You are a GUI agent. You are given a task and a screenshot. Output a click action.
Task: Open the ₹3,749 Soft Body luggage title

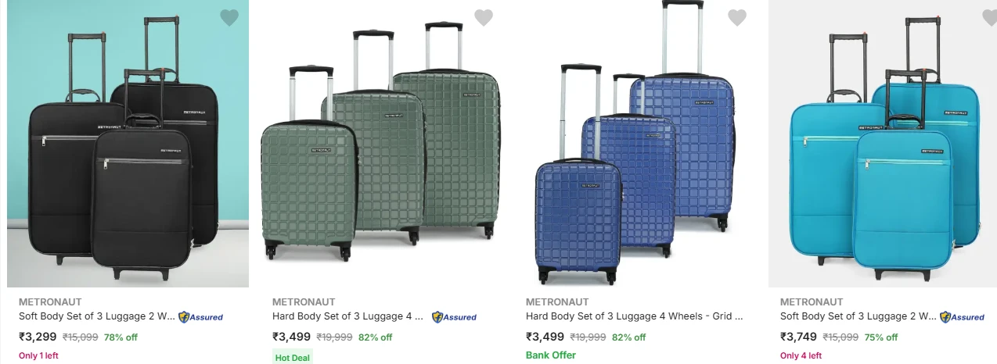coord(858,316)
